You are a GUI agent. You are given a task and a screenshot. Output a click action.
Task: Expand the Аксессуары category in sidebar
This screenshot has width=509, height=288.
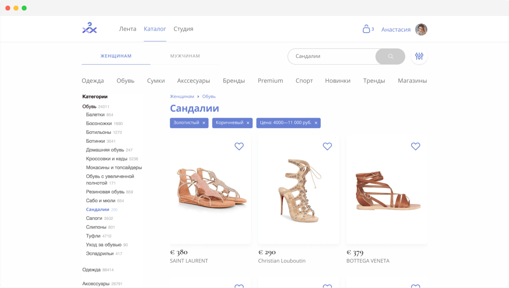click(96, 283)
